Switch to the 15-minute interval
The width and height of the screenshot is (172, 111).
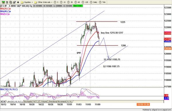[63, 2]
